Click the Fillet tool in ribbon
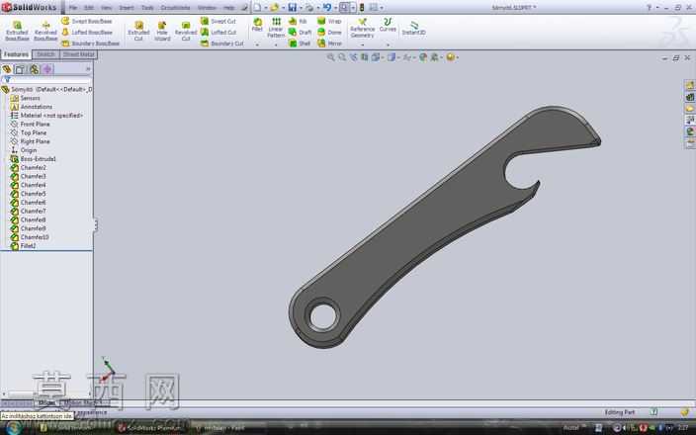This screenshot has width=696, height=435. 257,25
